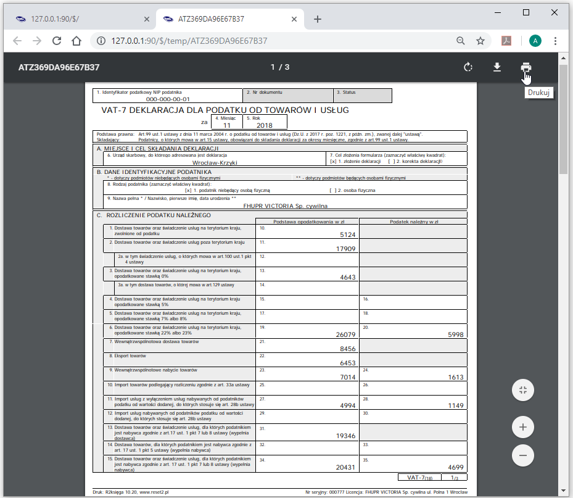Click the month value 11
Viewport: 573px width, 498px height.
tap(227, 125)
